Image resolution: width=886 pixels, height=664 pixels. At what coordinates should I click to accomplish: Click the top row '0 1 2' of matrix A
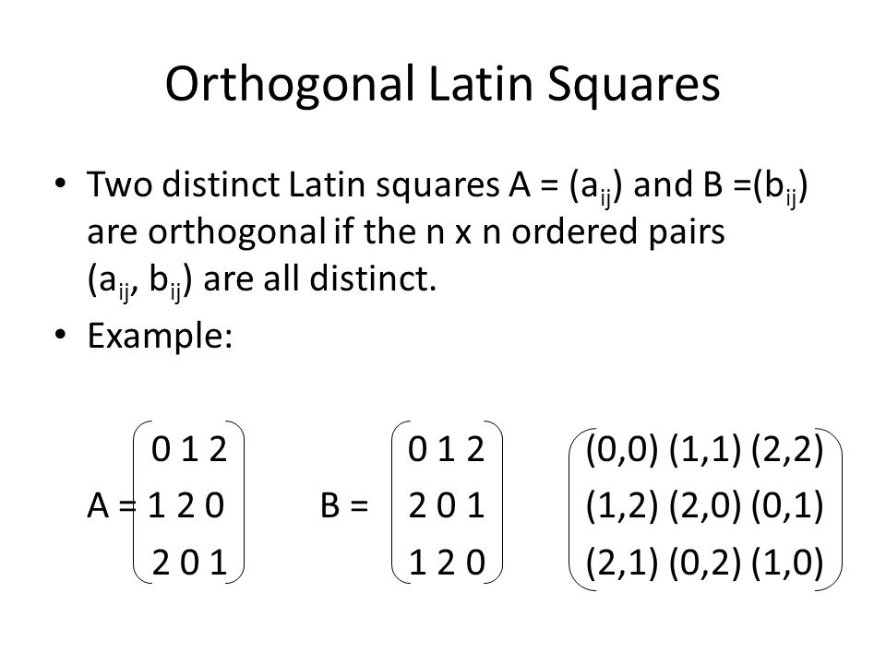coord(189,449)
